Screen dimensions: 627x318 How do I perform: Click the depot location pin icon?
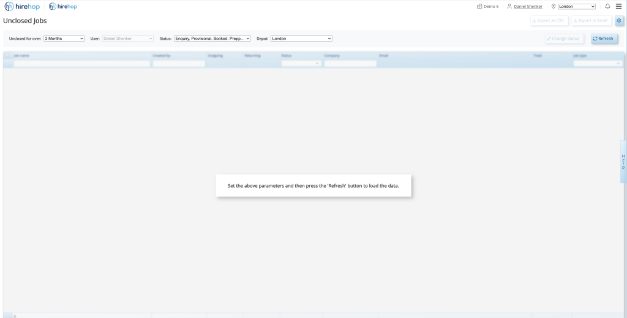click(554, 6)
